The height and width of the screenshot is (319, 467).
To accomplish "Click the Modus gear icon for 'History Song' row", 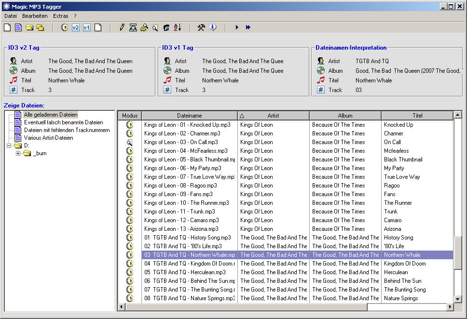I will [x=129, y=238].
